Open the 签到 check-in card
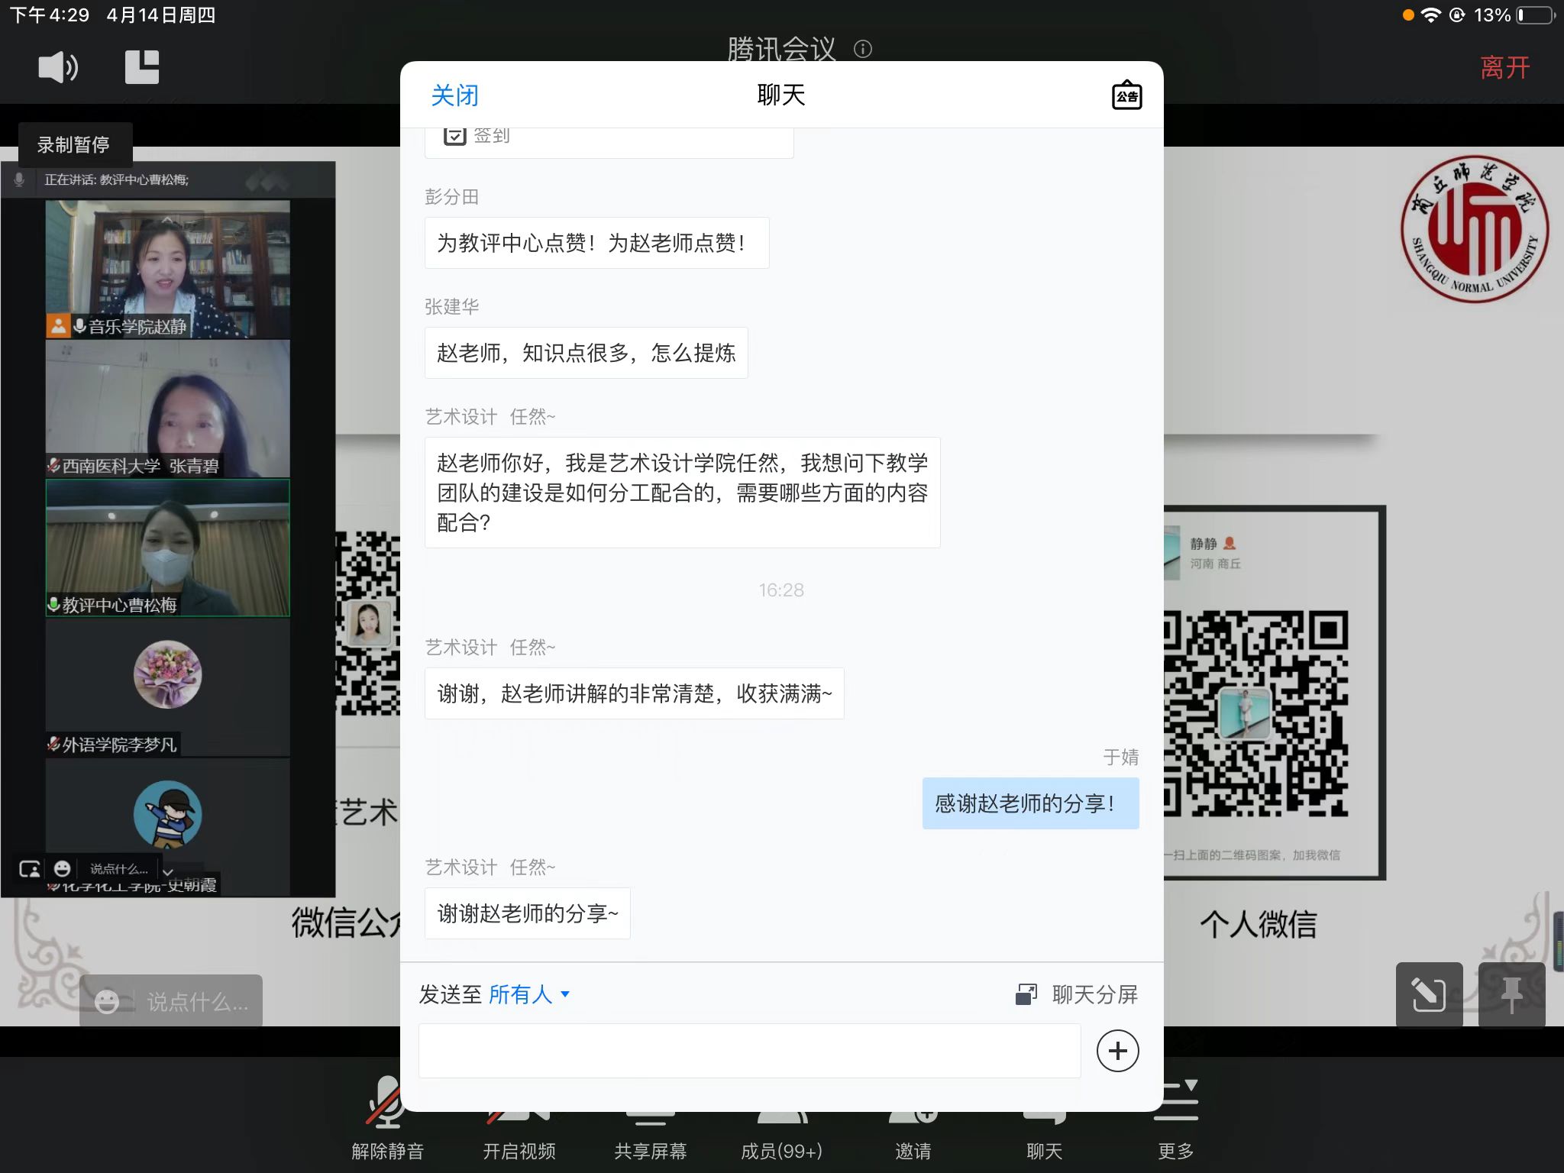This screenshot has width=1564, height=1173. (x=609, y=141)
